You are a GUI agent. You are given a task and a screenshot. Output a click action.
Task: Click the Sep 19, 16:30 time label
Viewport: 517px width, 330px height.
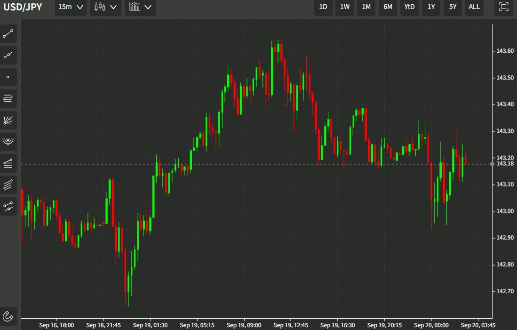(x=338, y=325)
